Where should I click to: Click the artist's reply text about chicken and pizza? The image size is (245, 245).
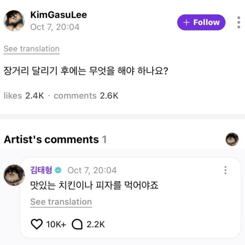(x=94, y=185)
